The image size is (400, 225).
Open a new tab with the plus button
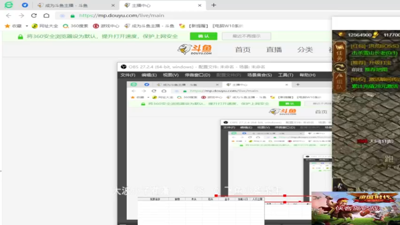[x=213, y=5]
